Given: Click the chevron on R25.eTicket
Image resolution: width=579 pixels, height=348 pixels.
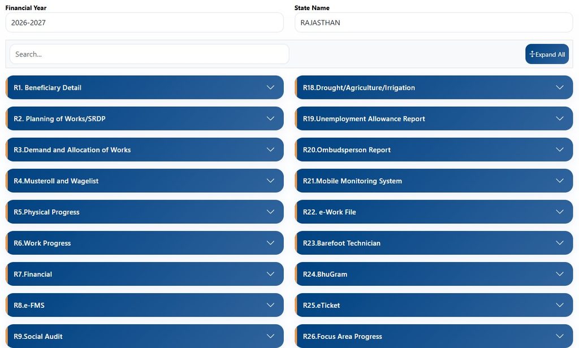Looking at the screenshot, I should coord(560,305).
